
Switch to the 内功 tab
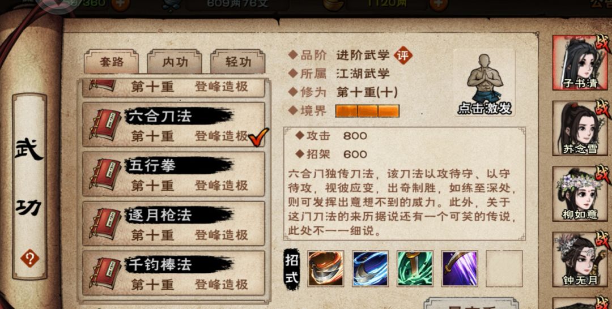pyautogui.click(x=175, y=62)
